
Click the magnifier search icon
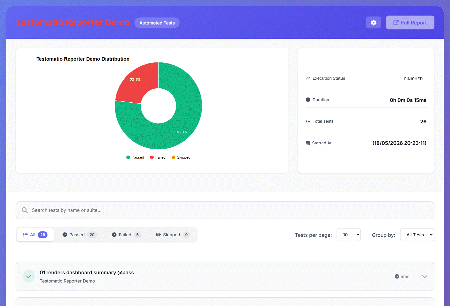tap(25, 210)
